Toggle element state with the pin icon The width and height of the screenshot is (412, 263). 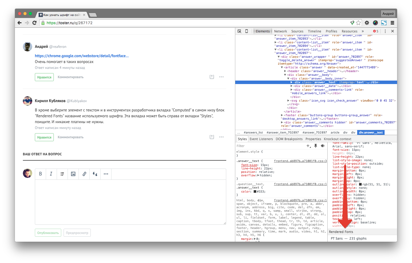pos(316,146)
